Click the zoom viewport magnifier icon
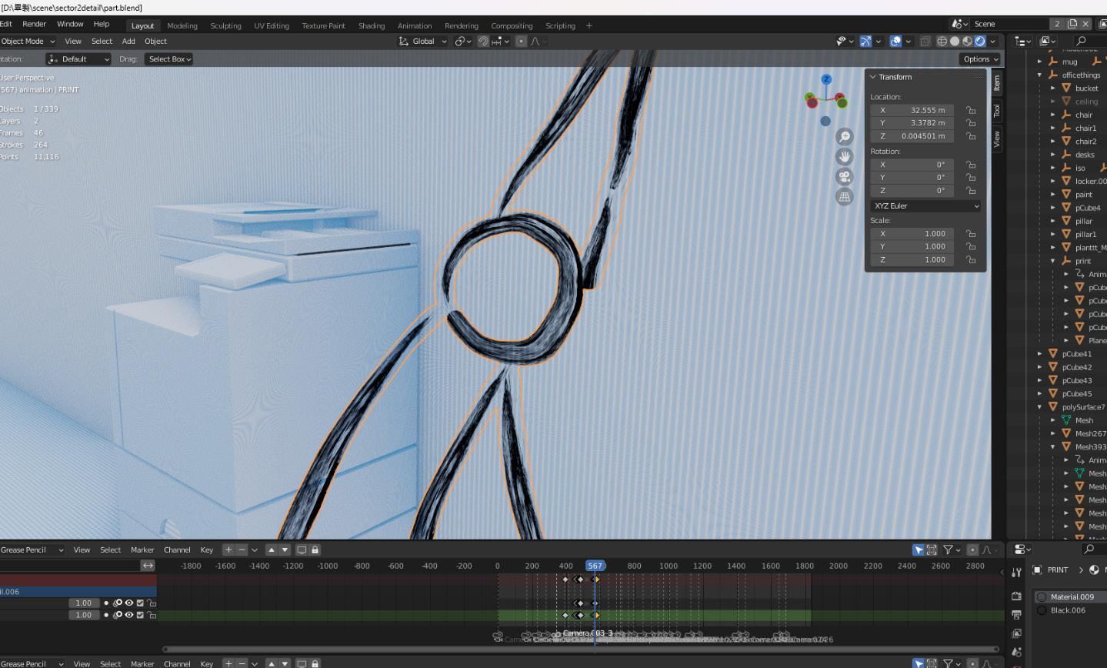1107x668 pixels. [x=845, y=137]
